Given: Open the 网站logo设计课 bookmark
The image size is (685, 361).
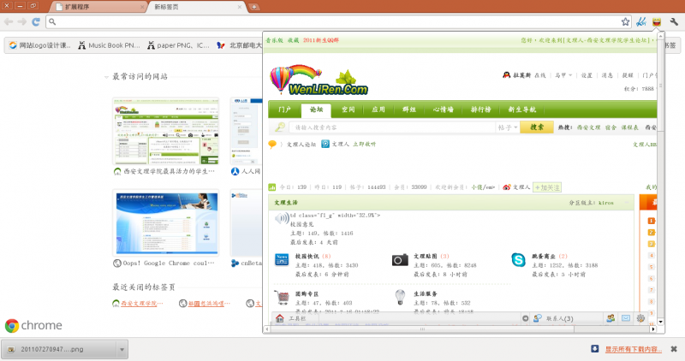Looking at the screenshot, I should coord(39,45).
